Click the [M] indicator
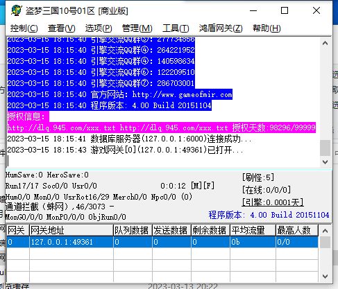 (x=196, y=186)
